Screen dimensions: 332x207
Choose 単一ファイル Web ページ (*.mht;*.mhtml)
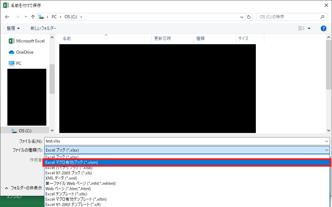point(187,183)
